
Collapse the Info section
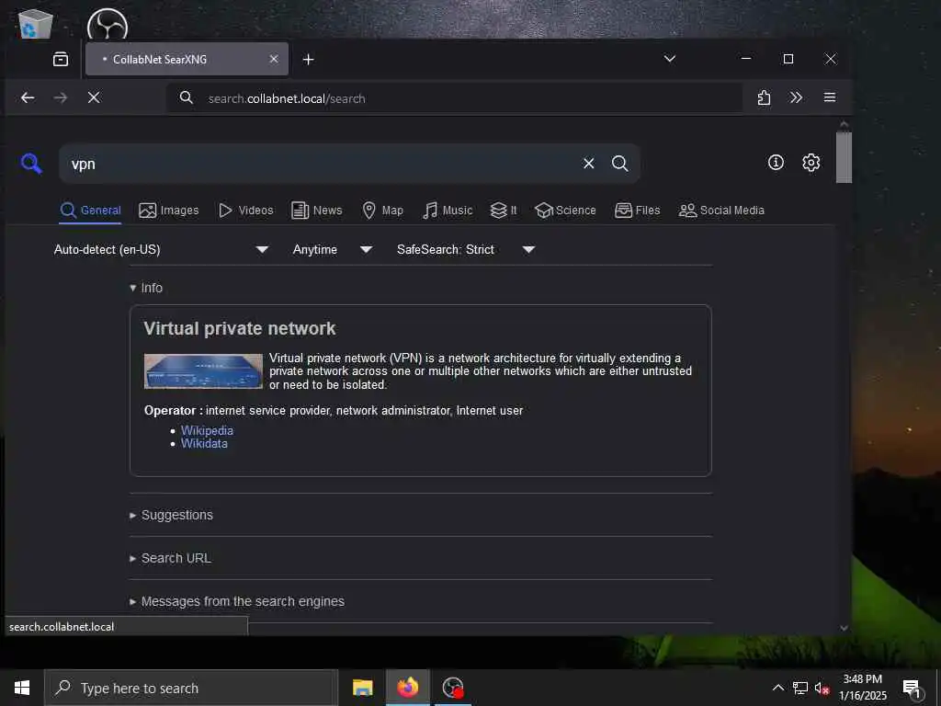point(146,288)
